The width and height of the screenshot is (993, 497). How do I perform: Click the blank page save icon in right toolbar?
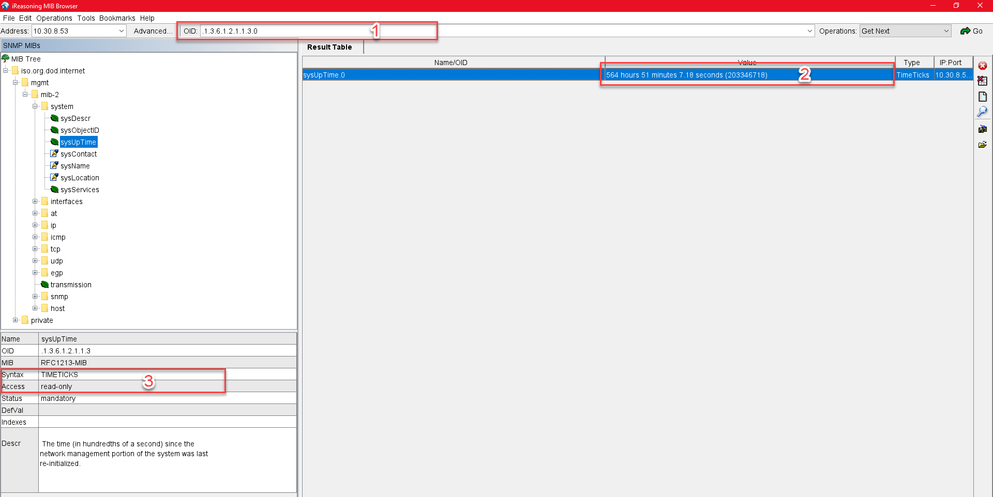tap(983, 97)
